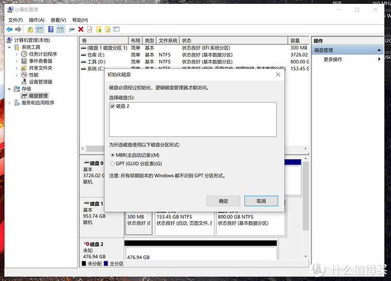391x281 pixels.
Task: Click the 磁盘 1 disk label
Action: coord(96,203)
